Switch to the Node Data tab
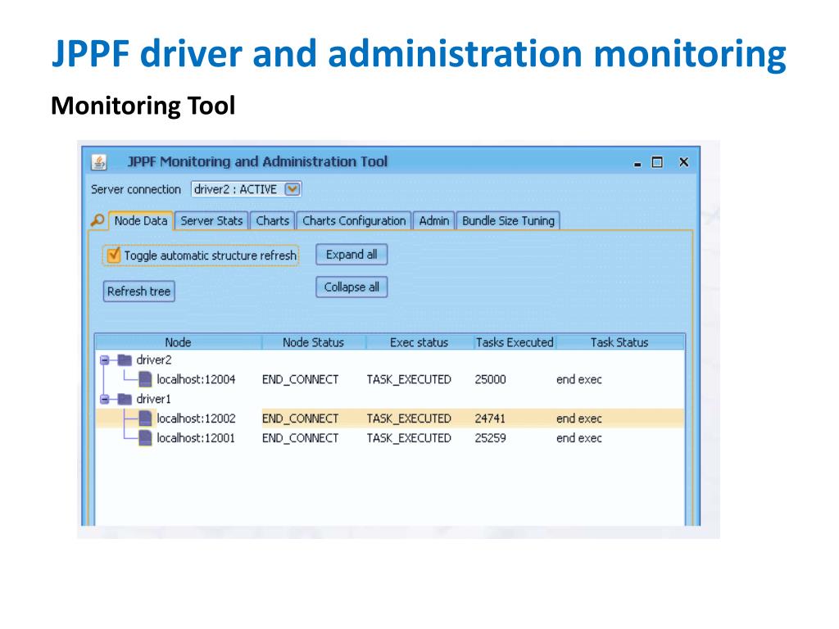The height and width of the screenshot is (629, 839). point(141,221)
